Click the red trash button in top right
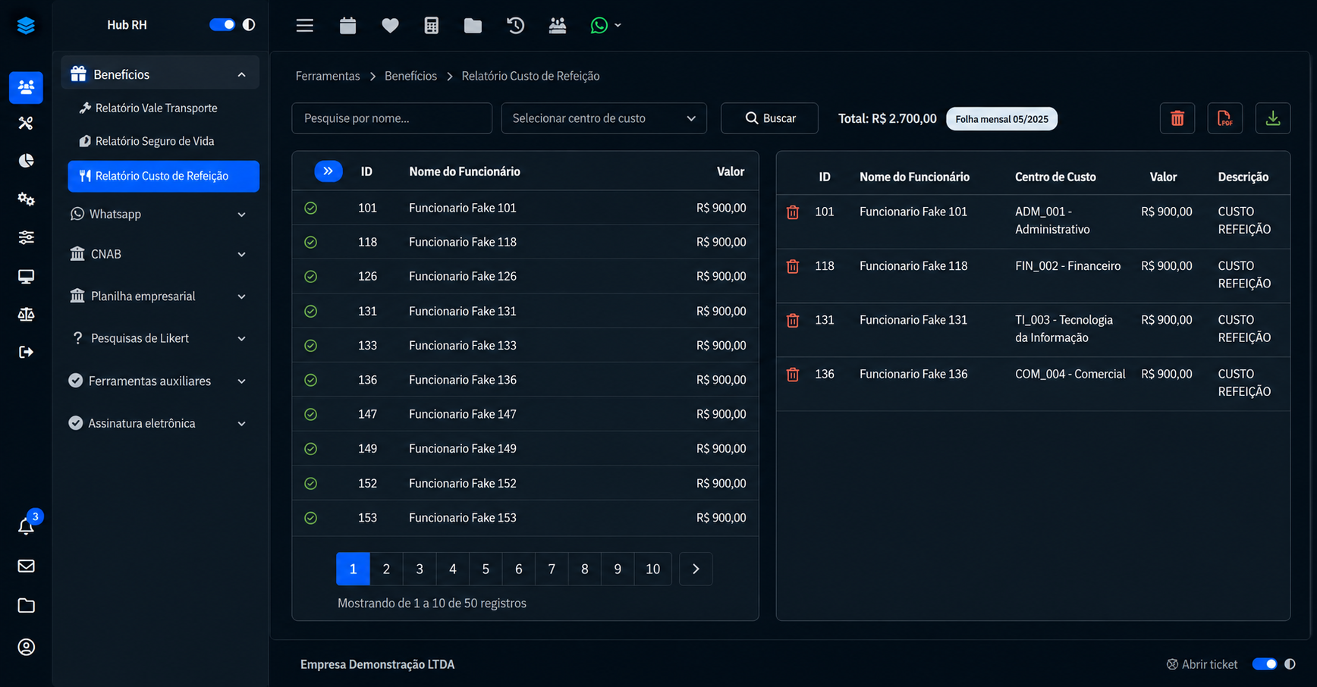1317x687 pixels. (x=1177, y=118)
